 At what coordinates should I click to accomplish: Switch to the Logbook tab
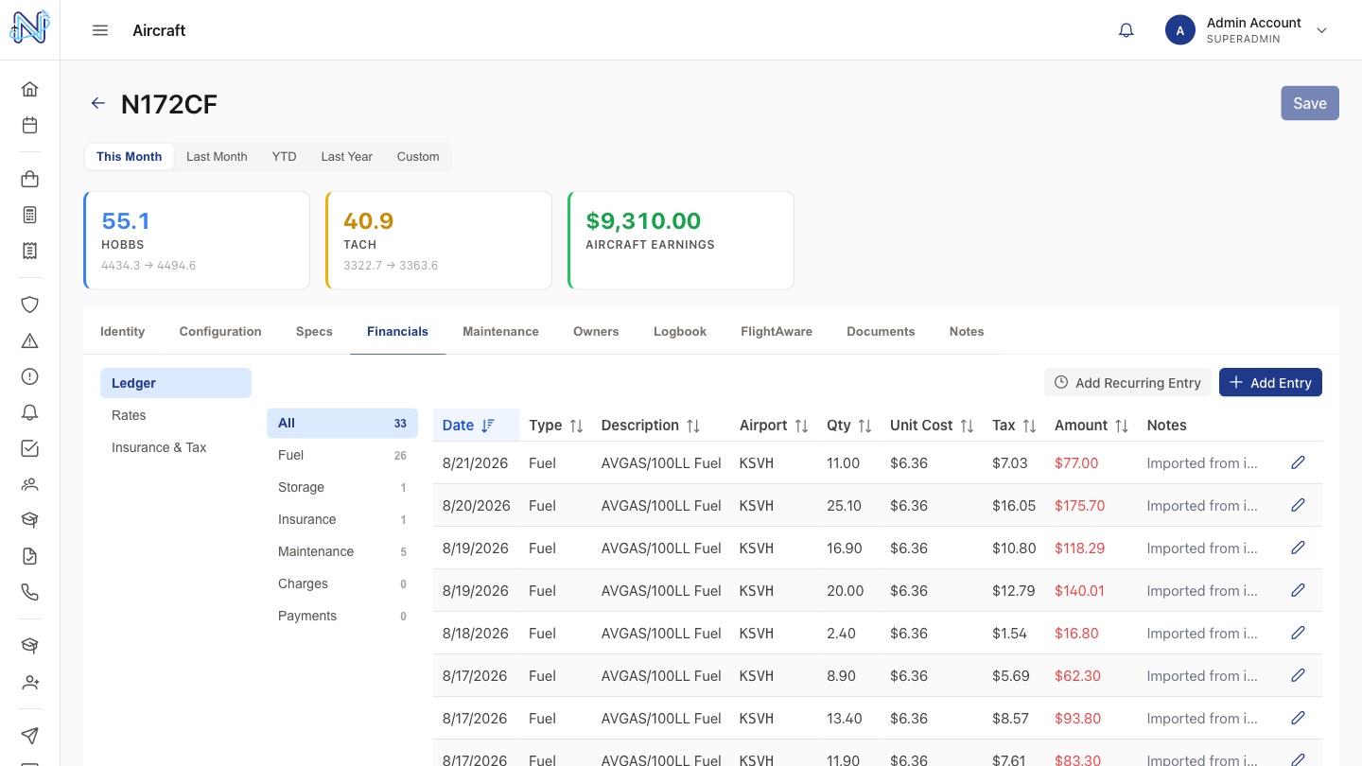pos(680,331)
